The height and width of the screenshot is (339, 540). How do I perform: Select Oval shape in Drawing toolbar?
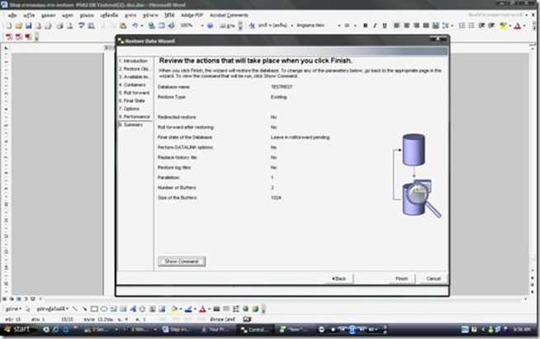click(104, 308)
